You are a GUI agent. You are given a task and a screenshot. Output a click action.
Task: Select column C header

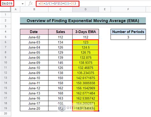tap(60, 9)
